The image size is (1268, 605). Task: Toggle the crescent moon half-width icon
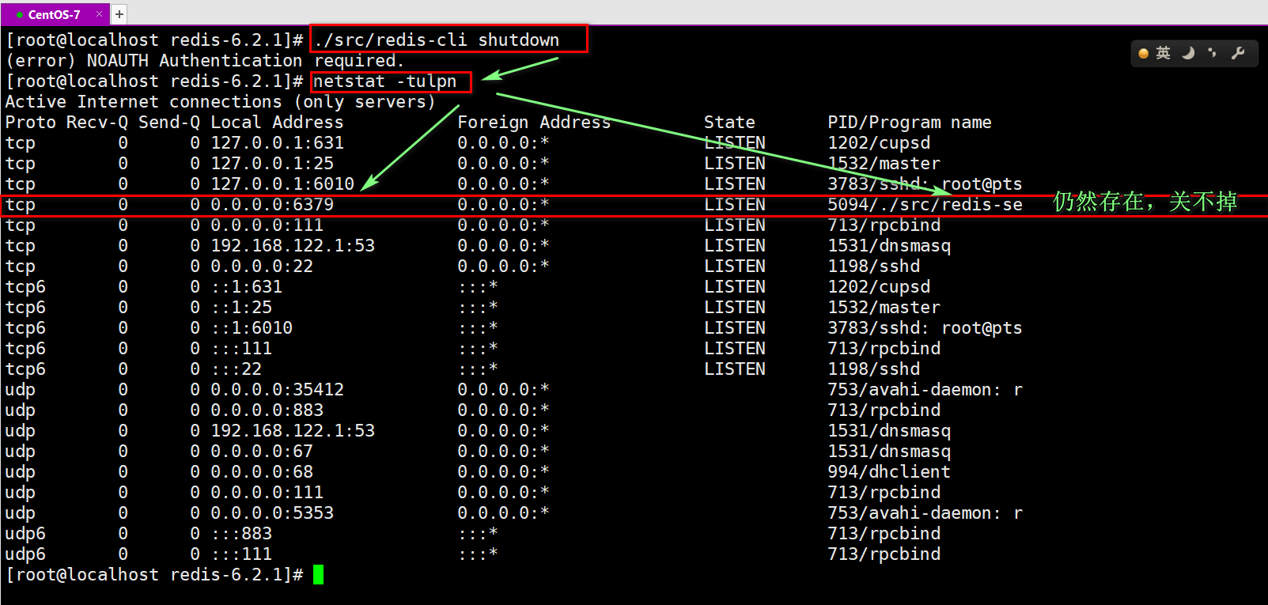tap(1188, 53)
